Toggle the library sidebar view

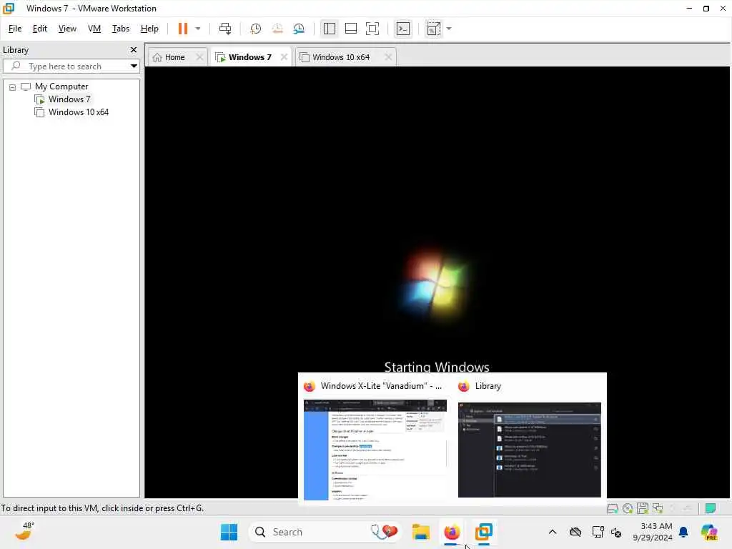click(329, 29)
